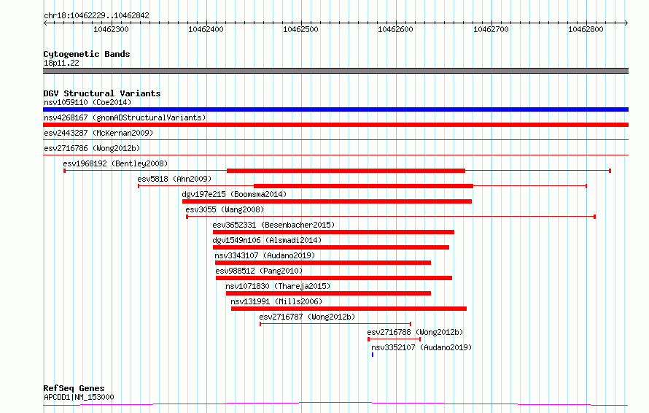Screen dimensions: 649x413
Task: Click esv2716787 (Wong2012b) variant label
Action: [x=307, y=317]
